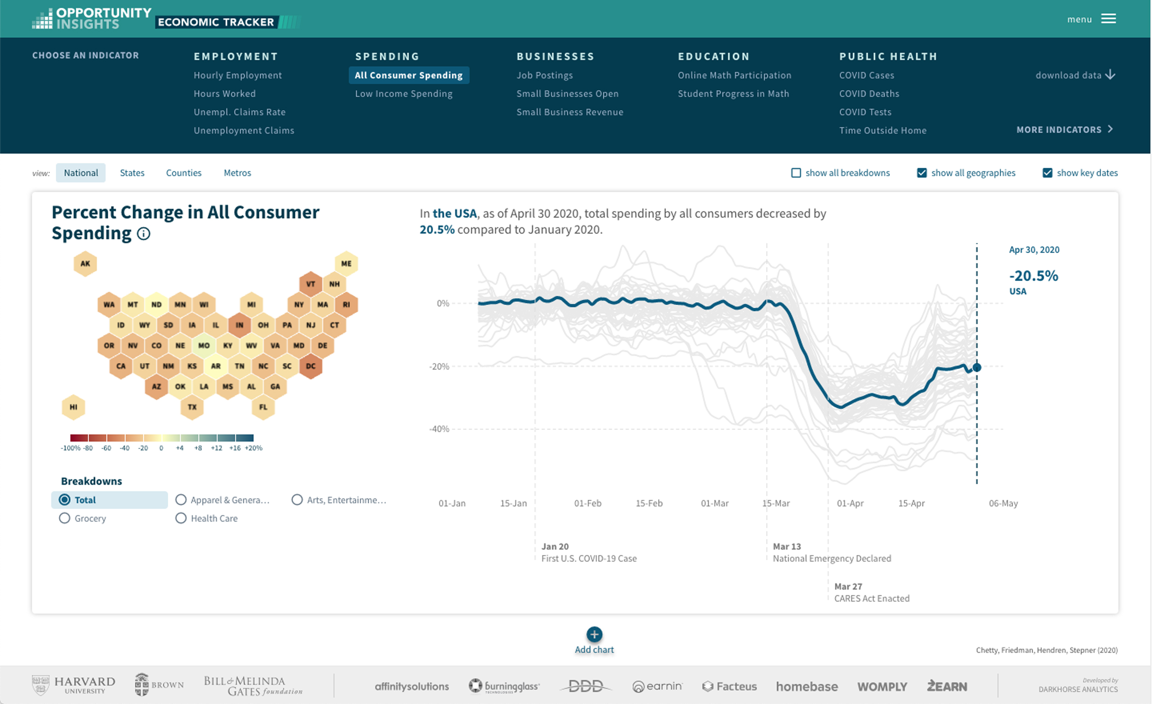Uncheck show all geographies
The height and width of the screenshot is (704, 1152).
click(922, 173)
